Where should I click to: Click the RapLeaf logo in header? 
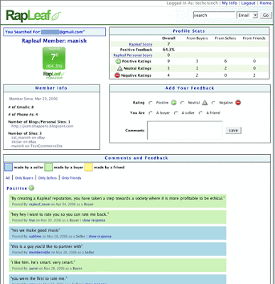point(33,16)
